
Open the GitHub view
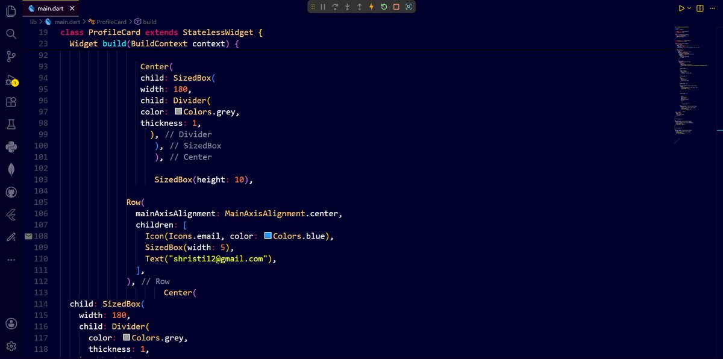coord(11,192)
